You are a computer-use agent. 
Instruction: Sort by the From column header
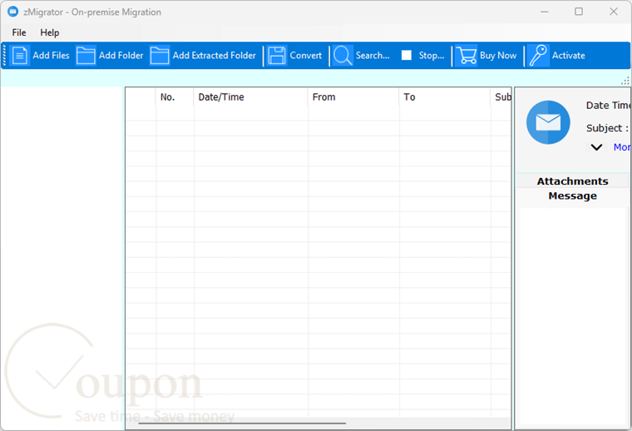(x=353, y=97)
